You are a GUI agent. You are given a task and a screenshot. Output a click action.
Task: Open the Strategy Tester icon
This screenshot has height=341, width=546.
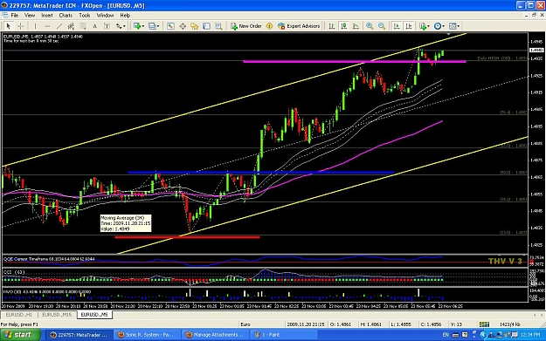[x=218, y=26]
